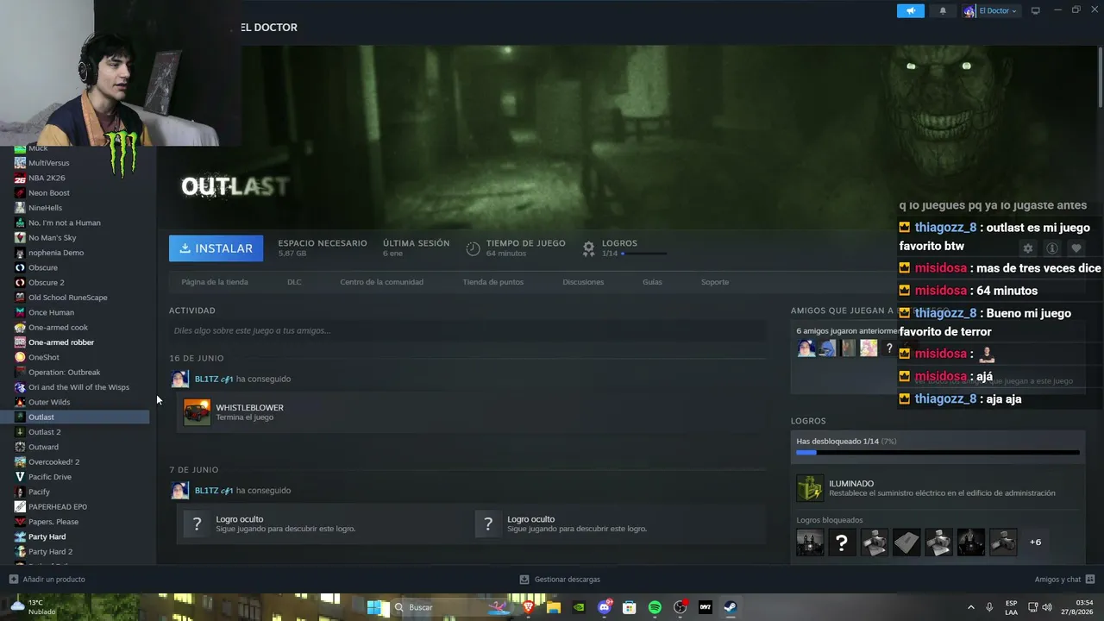The height and width of the screenshot is (621, 1104).
Task: Open the Soporte tab
Action: coord(715,282)
